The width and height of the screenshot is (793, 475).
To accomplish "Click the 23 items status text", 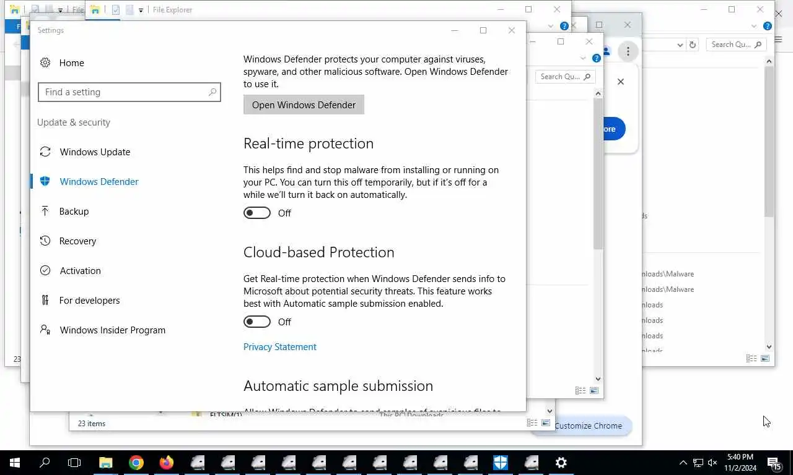I will (92, 424).
